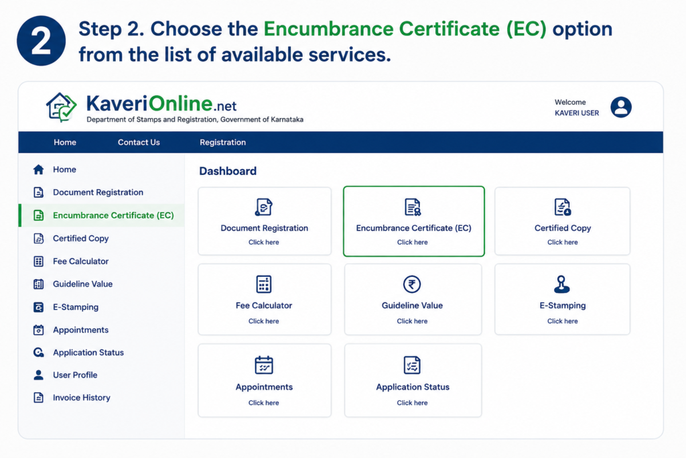Image resolution: width=686 pixels, height=458 pixels.
Task: Click the KaveriOnline house logo icon
Action: (x=61, y=107)
